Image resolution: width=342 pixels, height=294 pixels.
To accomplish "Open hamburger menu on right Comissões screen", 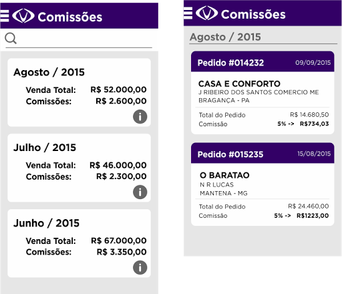I will coord(188,13).
